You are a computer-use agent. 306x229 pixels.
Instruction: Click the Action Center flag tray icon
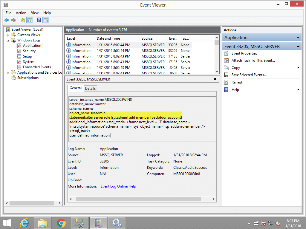point(264,224)
